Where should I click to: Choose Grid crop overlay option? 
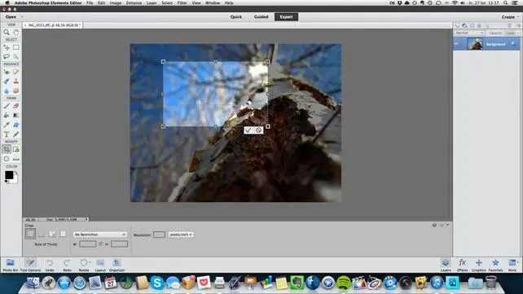point(42,234)
